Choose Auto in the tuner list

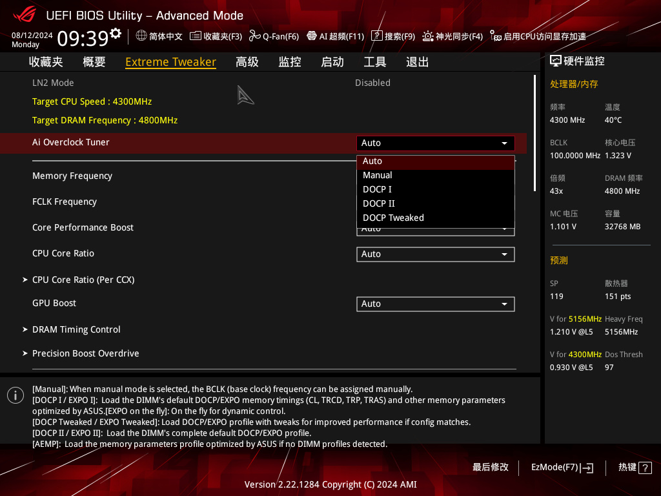click(436, 161)
